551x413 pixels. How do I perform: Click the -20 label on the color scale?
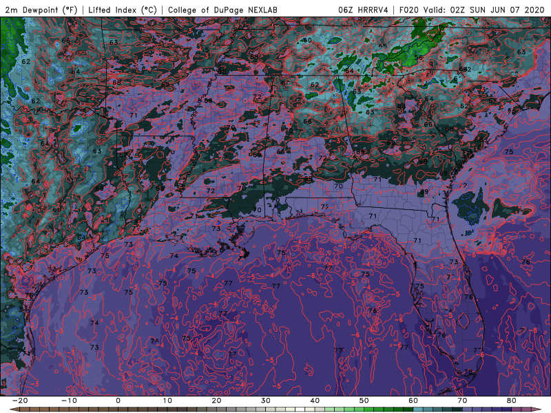[x=20, y=401]
